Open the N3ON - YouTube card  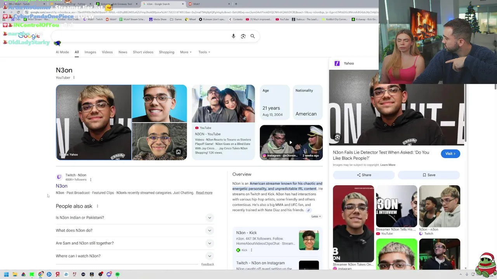click(223, 122)
